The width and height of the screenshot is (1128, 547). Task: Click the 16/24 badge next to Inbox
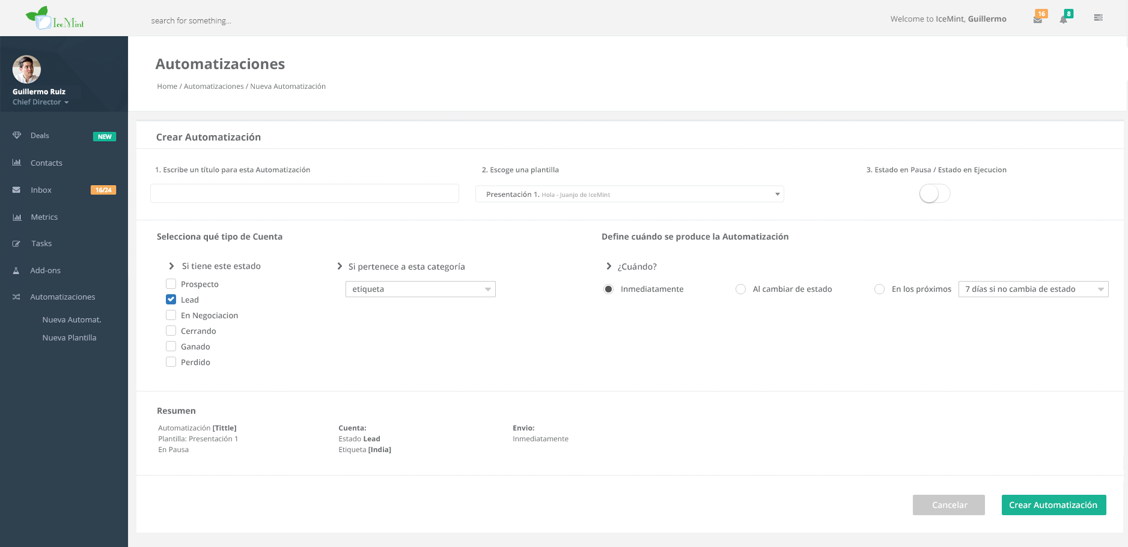click(x=103, y=190)
